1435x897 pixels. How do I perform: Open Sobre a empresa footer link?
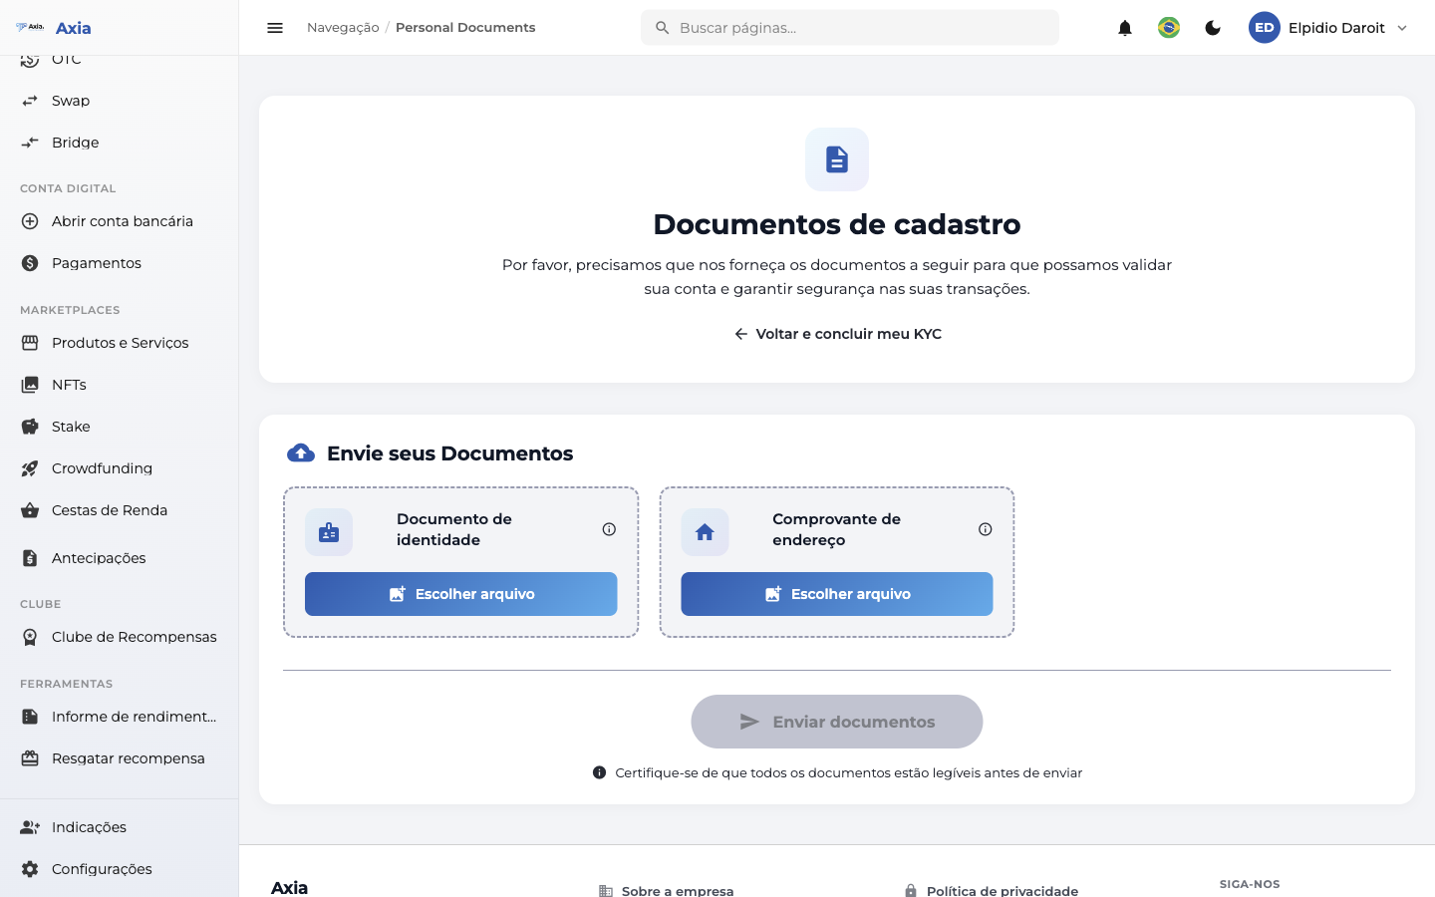coord(677,890)
